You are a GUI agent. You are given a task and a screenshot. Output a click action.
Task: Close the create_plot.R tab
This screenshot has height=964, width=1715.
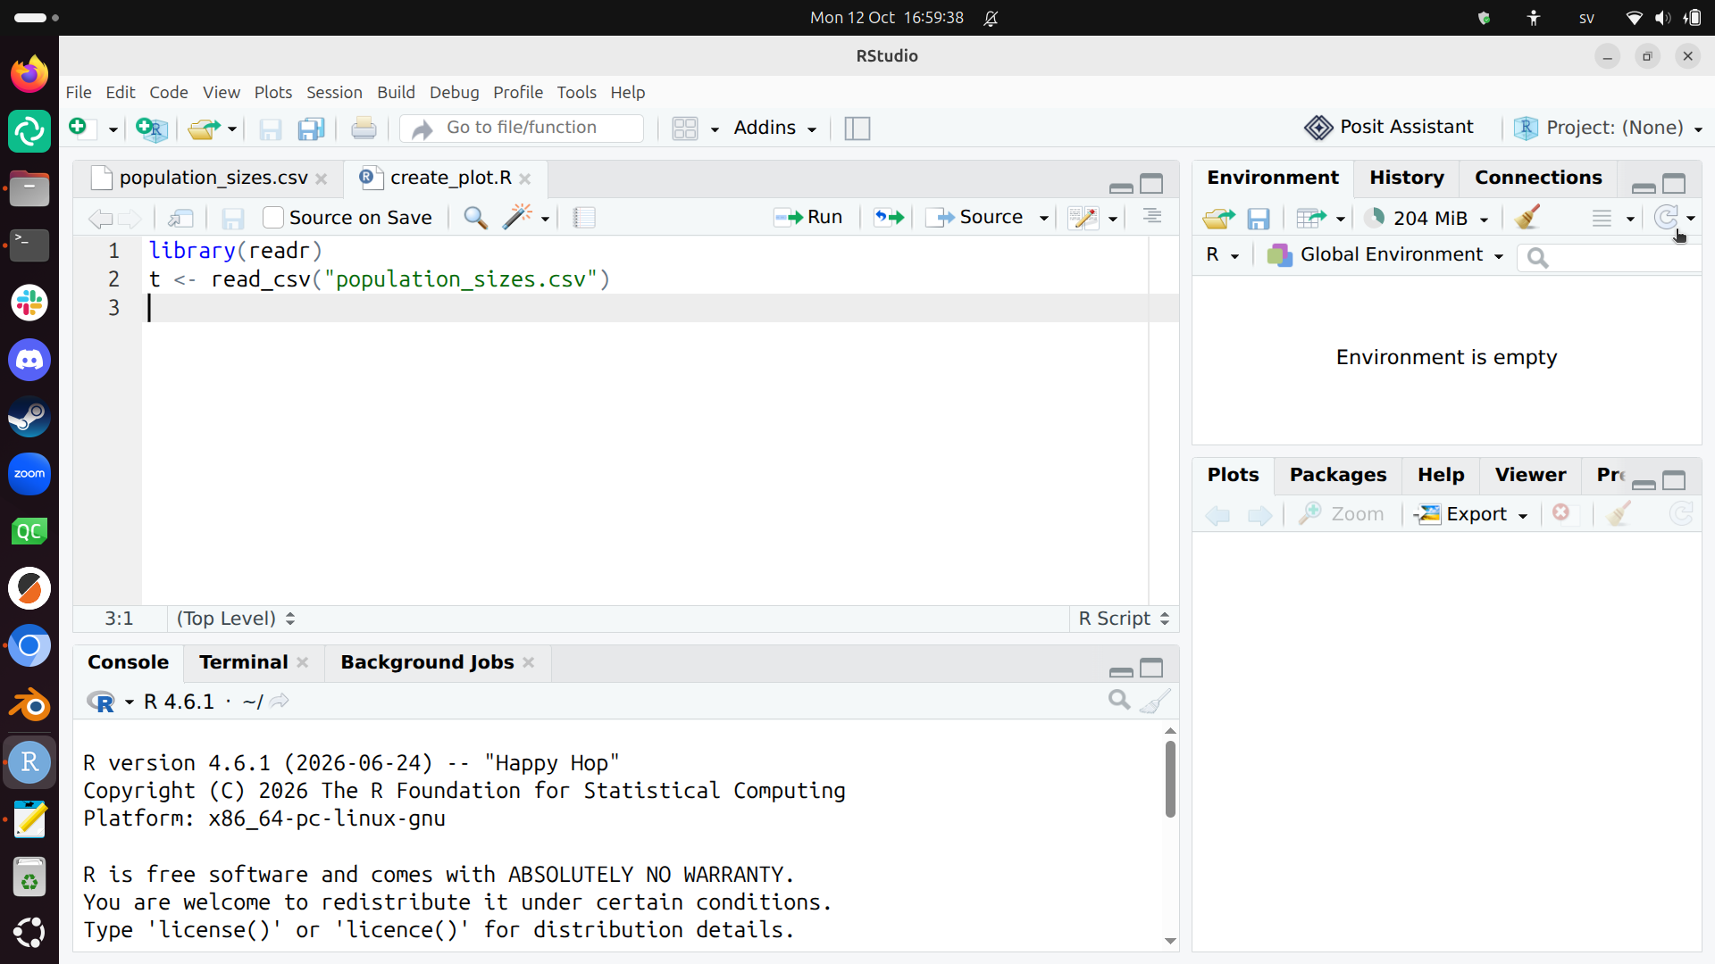pos(525,179)
